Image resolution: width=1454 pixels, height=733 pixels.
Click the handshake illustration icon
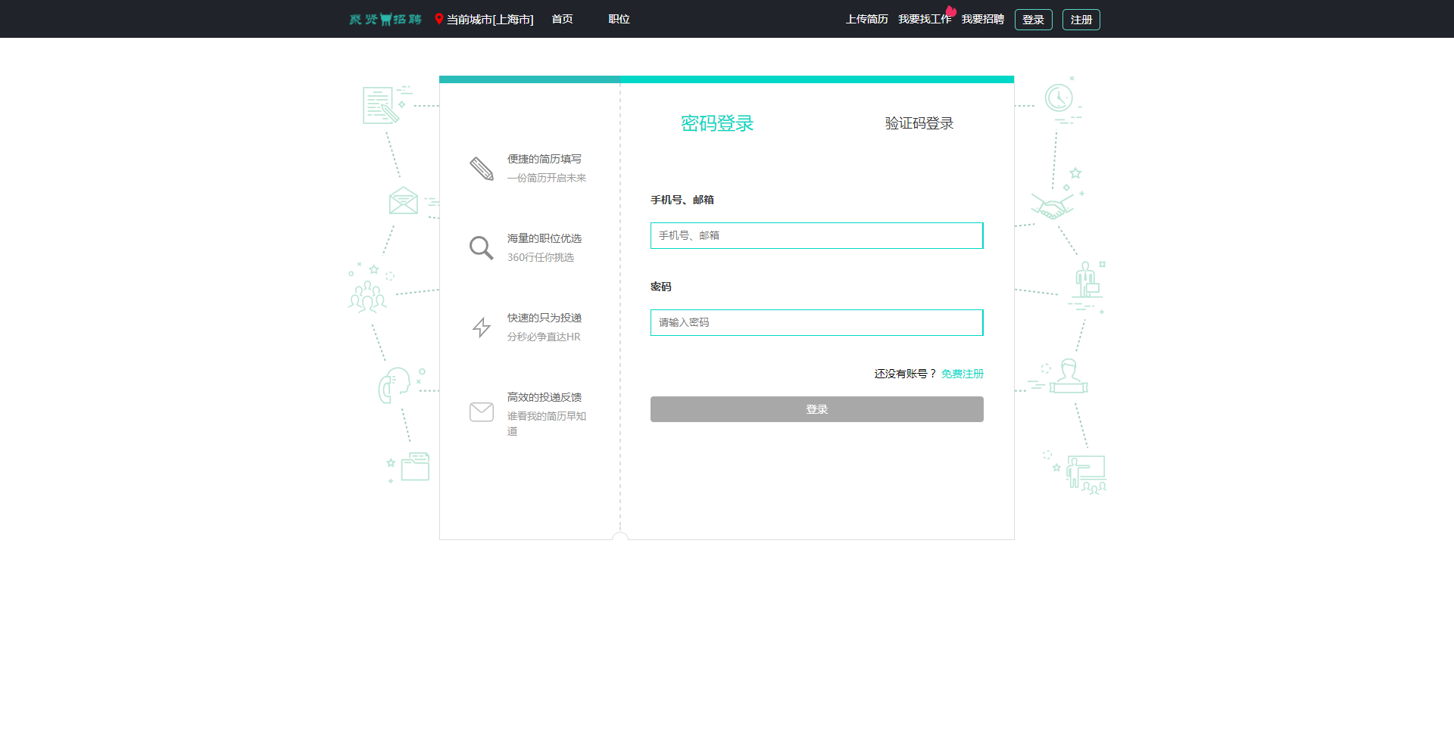[x=1052, y=206]
